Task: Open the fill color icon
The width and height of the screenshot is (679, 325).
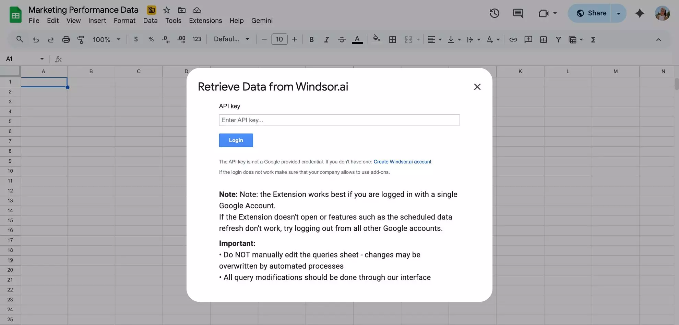Action: pos(376,39)
